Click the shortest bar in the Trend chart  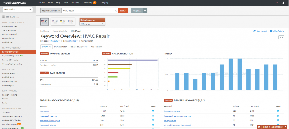(195, 85)
